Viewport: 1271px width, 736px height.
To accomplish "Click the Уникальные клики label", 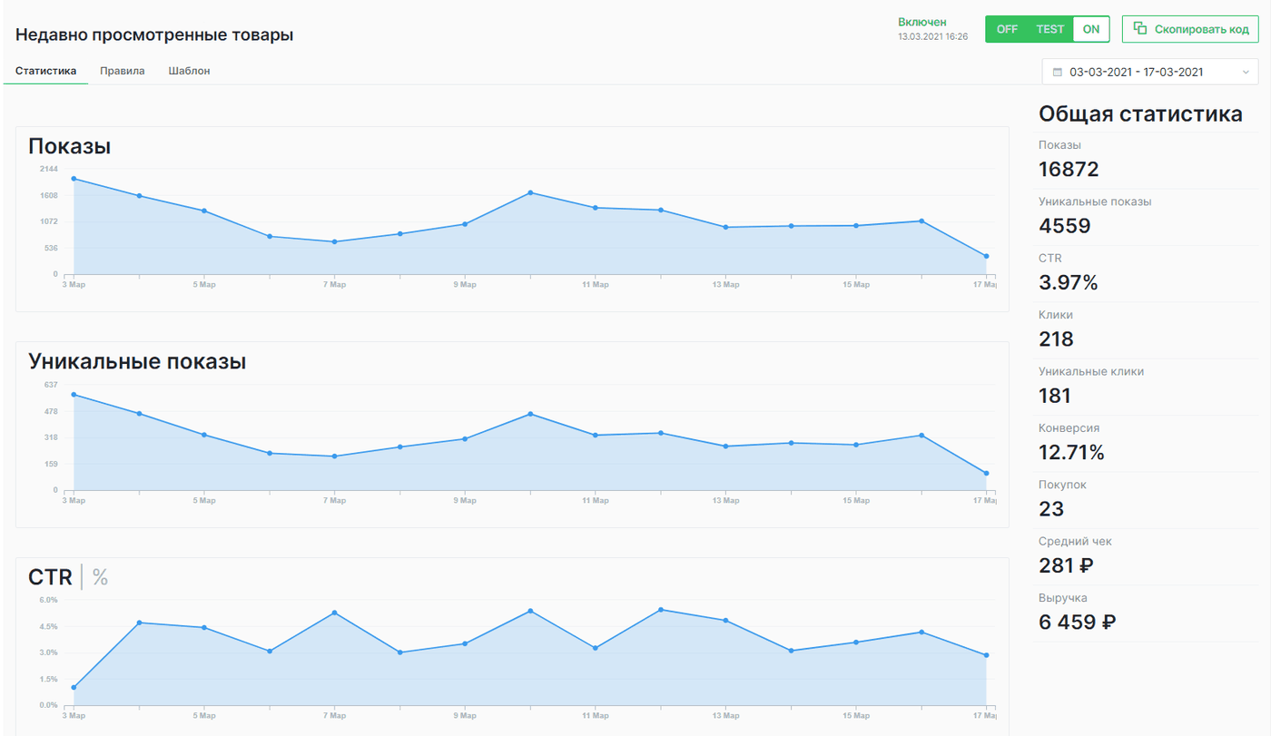I will tap(1091, 371).
